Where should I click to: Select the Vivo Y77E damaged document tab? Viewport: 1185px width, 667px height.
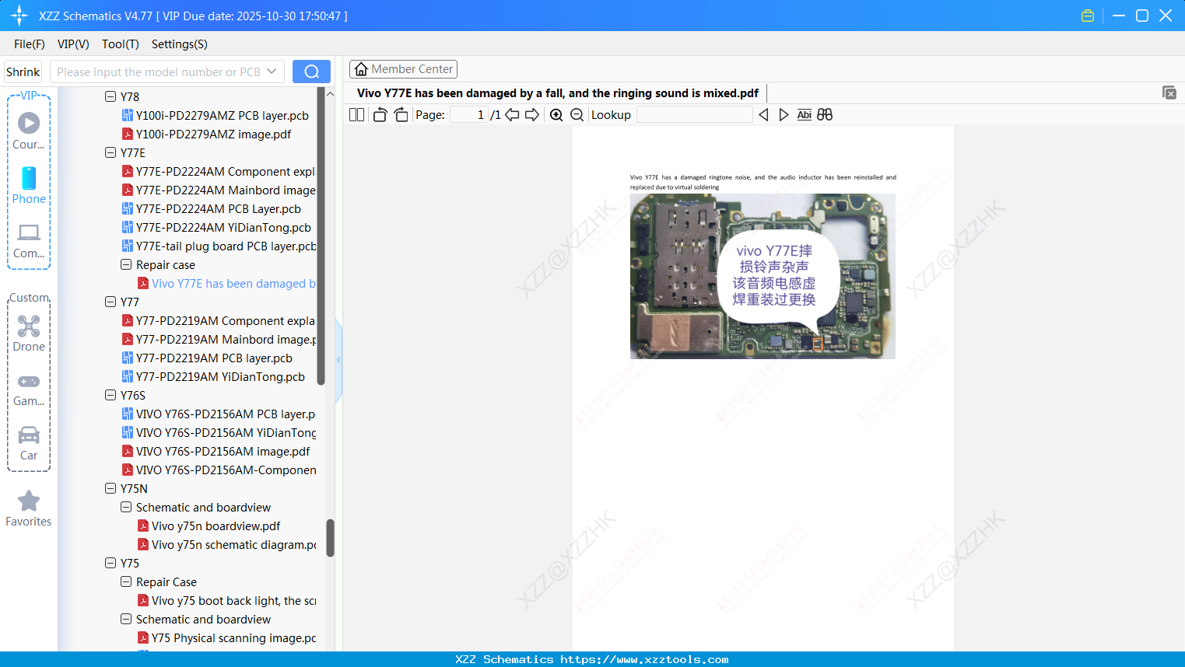(x=558, y=93)
